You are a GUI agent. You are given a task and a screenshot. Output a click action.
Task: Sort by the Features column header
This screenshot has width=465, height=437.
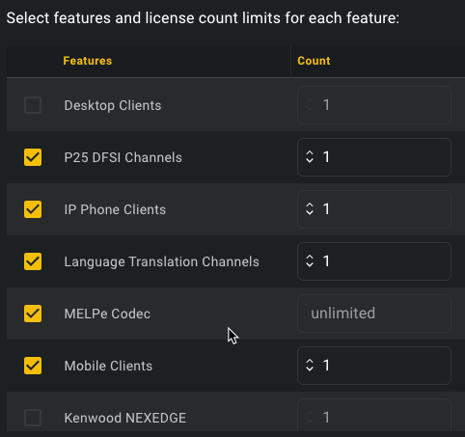click(x=88, y=61)
